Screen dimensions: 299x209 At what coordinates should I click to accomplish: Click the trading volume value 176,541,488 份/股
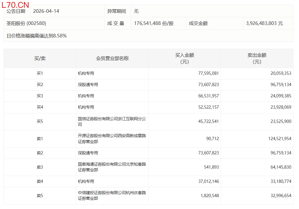click(x=154, y=23)
